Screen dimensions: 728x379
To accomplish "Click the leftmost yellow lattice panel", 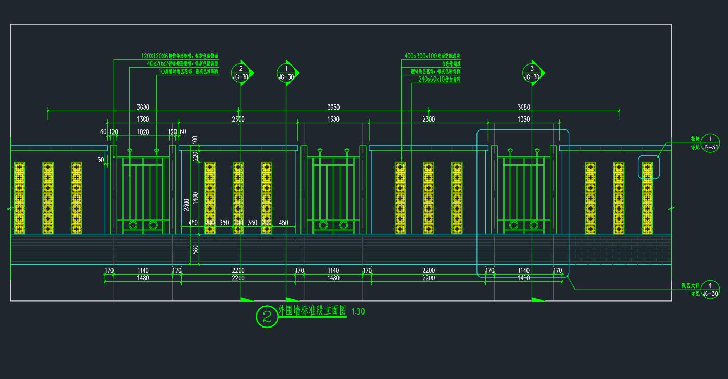I will (19, 198).
